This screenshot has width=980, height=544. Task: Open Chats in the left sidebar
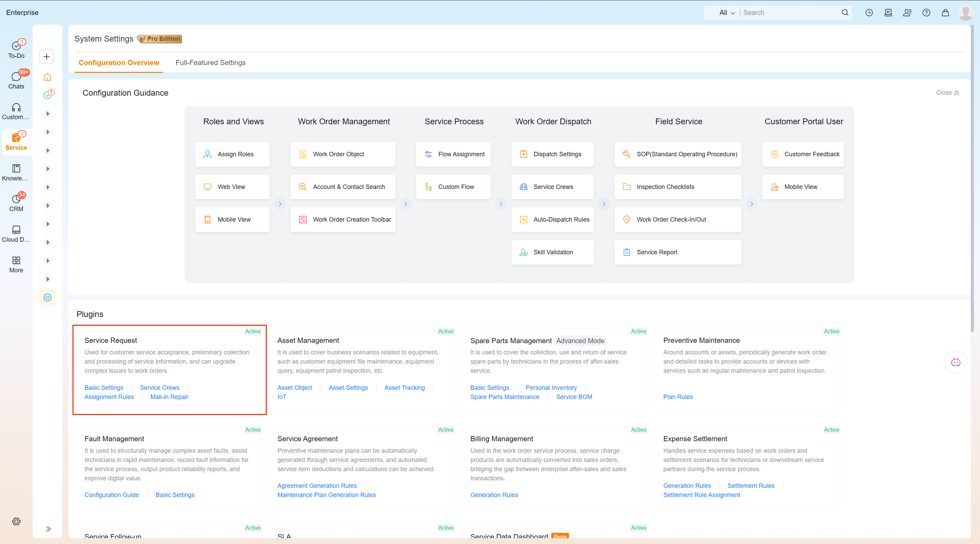[x=16, y=80]
